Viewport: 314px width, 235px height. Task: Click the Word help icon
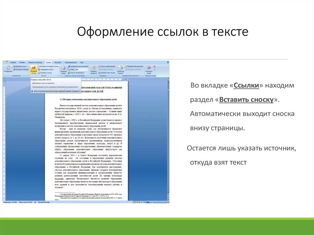pyautogui.click(x=167, y=63)
